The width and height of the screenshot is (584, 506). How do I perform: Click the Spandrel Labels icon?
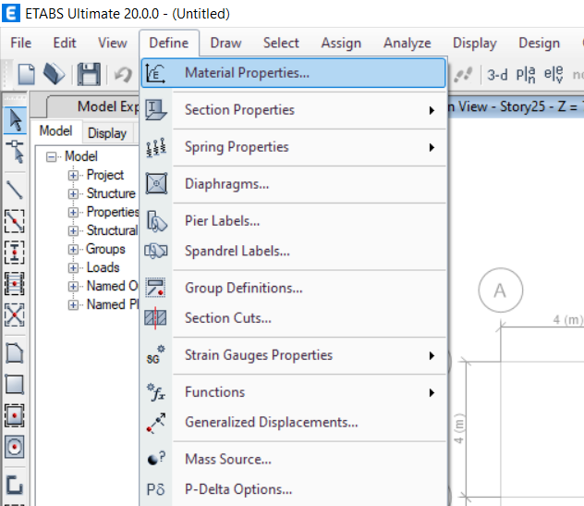pos(156,251)
